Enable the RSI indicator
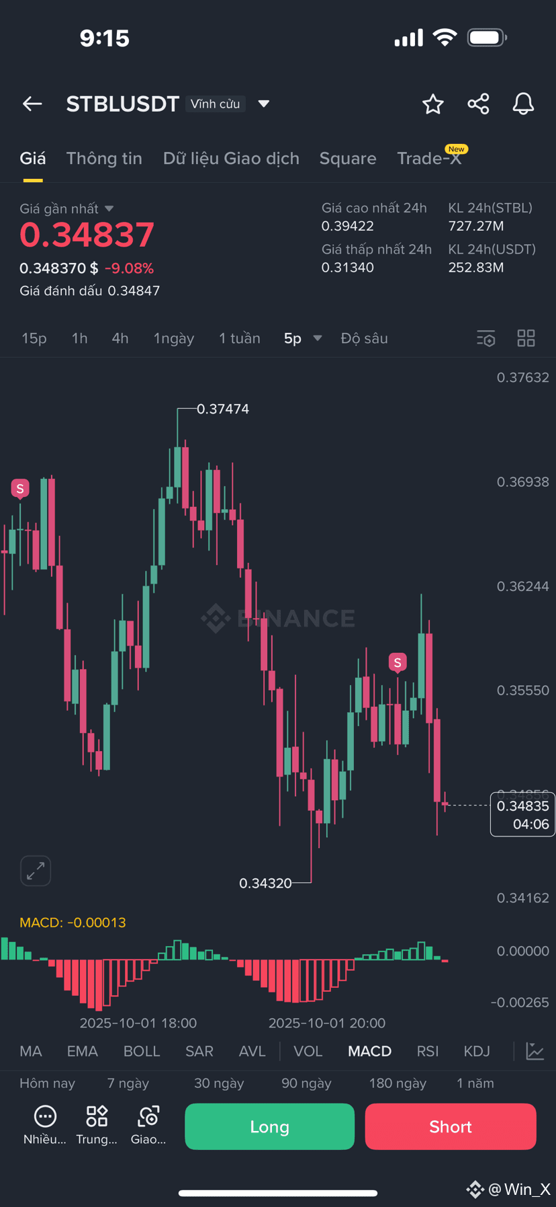The image size is (556, 1207). click(x=427, y=1050)
